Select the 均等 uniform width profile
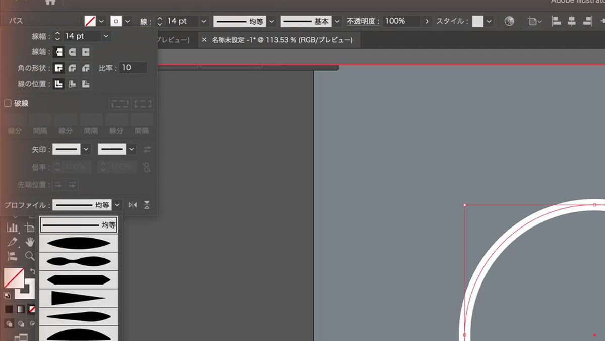This screenshot has height=341, width=605. (x=79, y=224)
